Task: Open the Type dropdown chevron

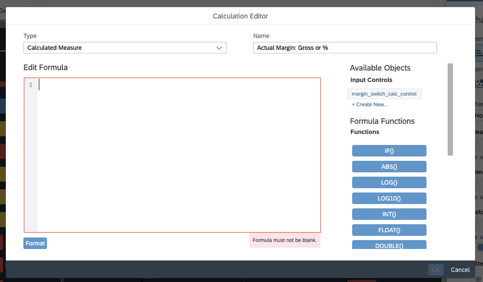Action: click(219, 48)
